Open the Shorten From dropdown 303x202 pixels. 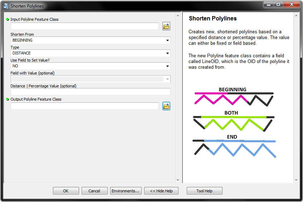pos(167,40)
